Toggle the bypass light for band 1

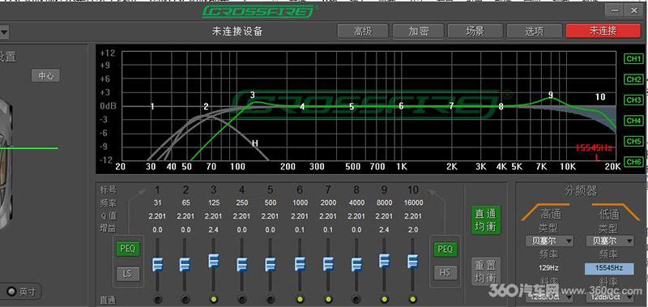point(157,299)
